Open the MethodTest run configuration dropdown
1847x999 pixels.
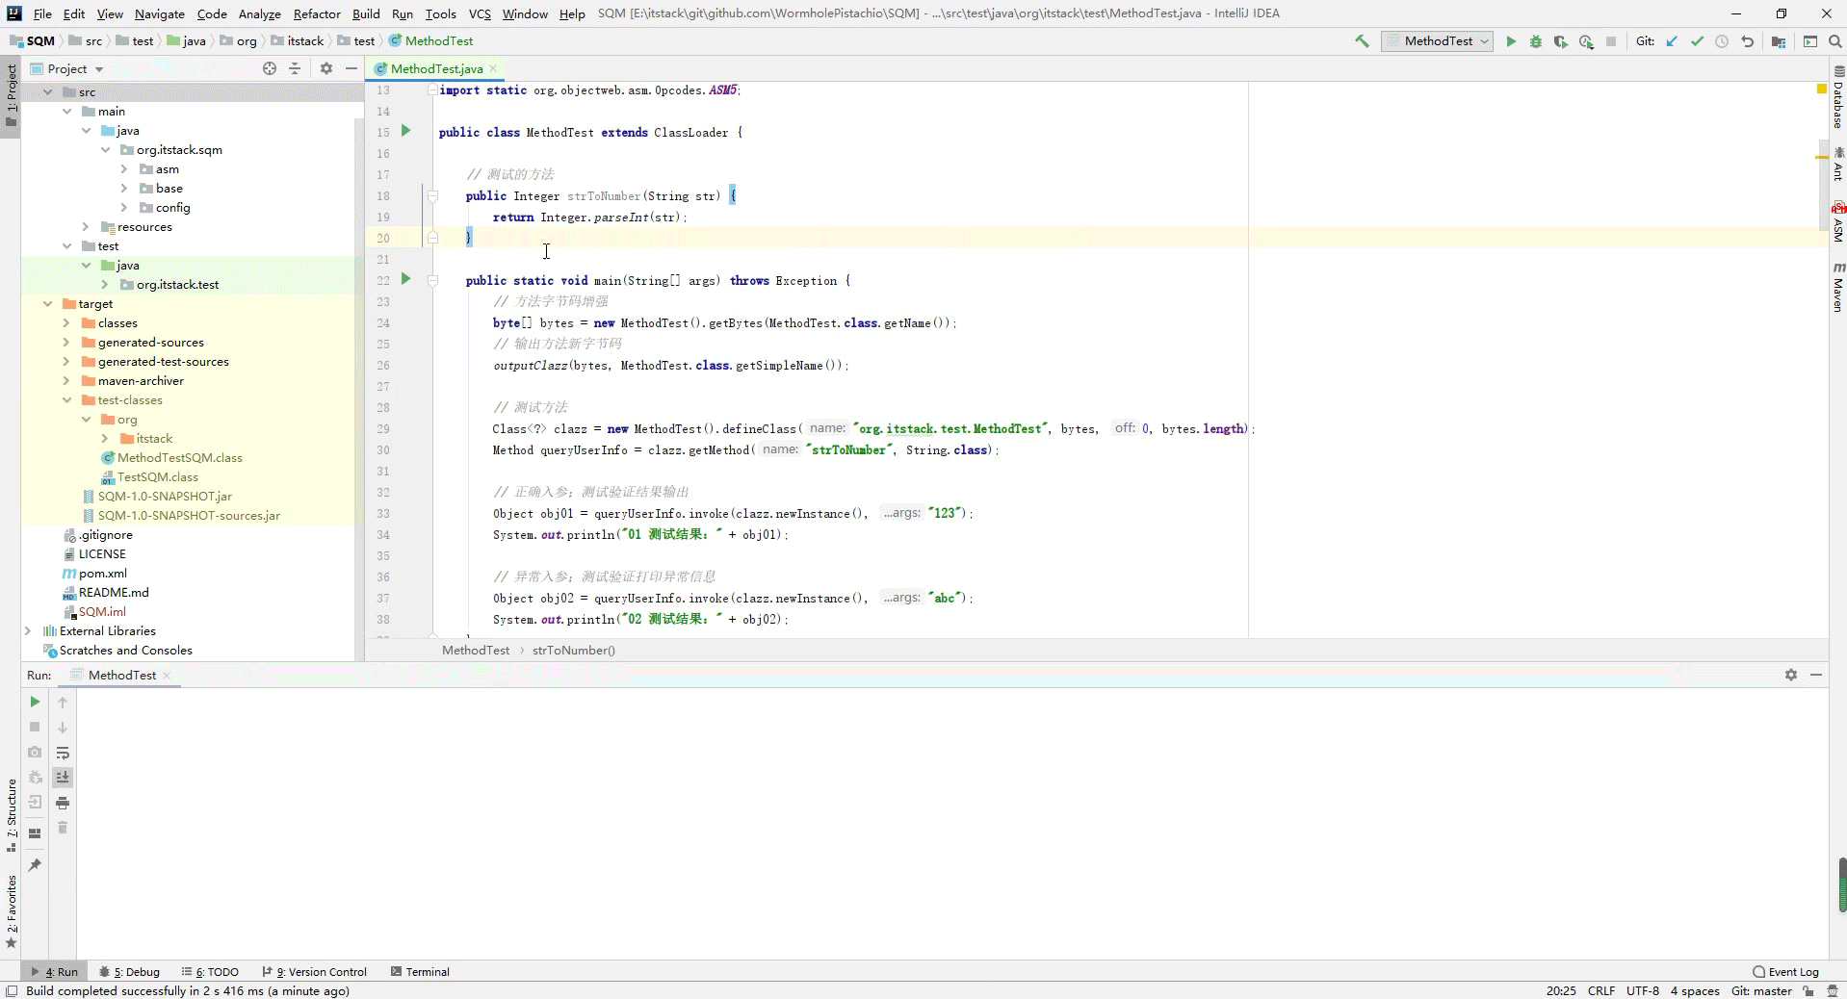click(1437, 41)
